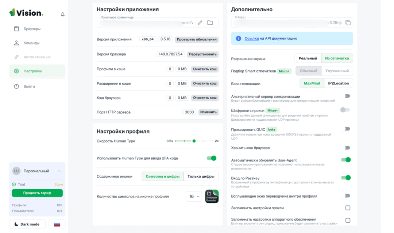Toggle Human Type for 2FA code input
The height and width of the screenshot is (233, 394).
[212, 158]
